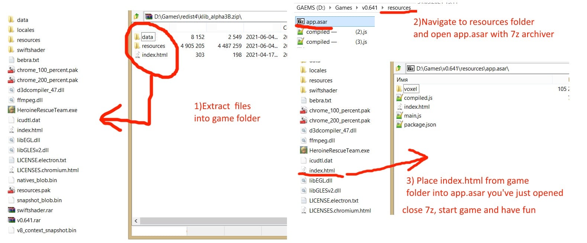Select v8_context_snapshot.bin file name
587x243 pixels.
pyautogui.click(x=46, y=230)
